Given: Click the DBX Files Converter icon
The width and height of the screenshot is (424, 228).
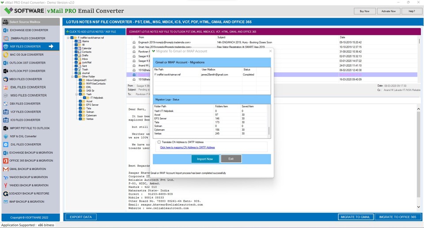Looking at the screenshot, I should [x=6, y=104].
